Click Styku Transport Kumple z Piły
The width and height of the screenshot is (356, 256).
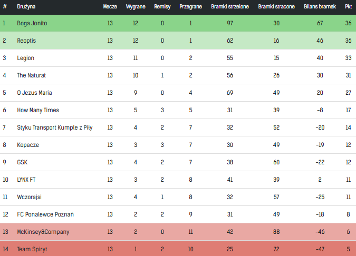54,127
